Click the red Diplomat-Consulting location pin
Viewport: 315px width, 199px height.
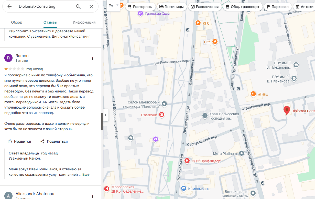287,110
